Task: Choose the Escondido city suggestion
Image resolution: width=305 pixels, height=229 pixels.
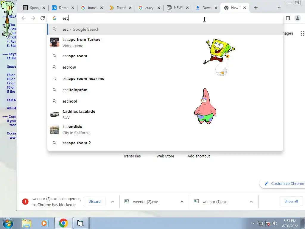Action: 165,129
